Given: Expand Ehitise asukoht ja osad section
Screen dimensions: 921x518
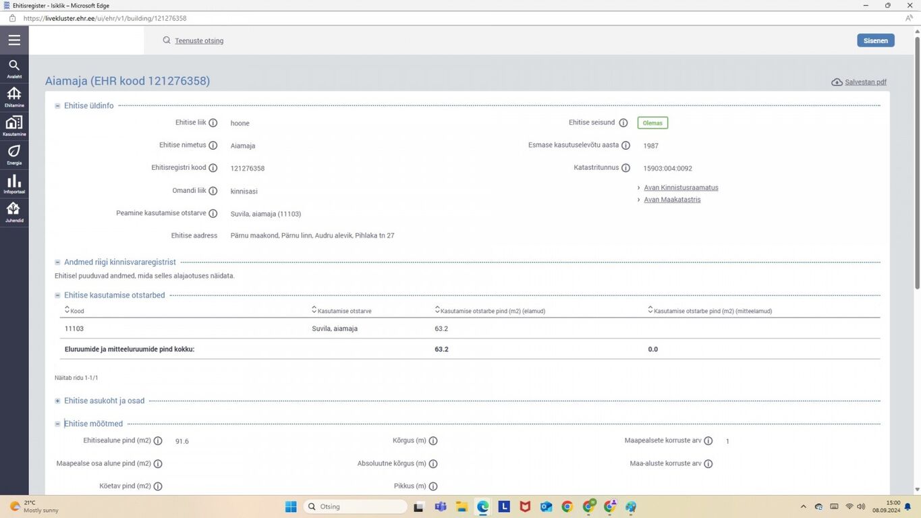Looking at the screenshot, I should (x=57, y=401).
